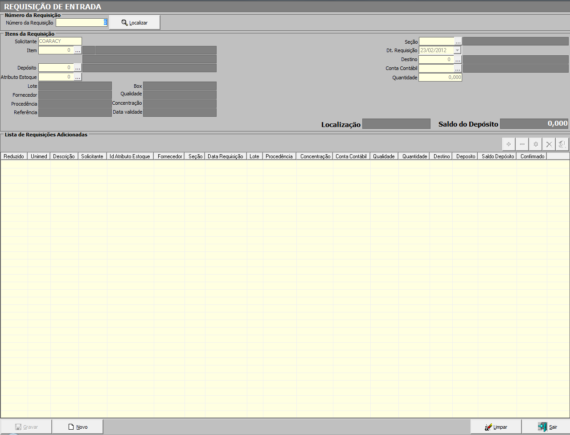Focus the Quantidade input field
The width and height of the screenshot is (570, 435).
point(440,78)
